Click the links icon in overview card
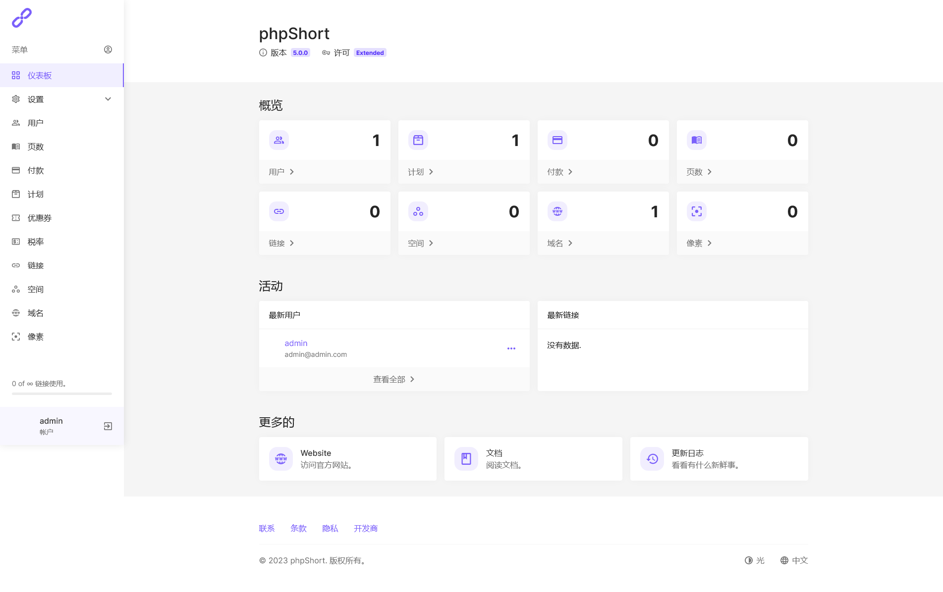Screen dimensions: 943x592 279,211
